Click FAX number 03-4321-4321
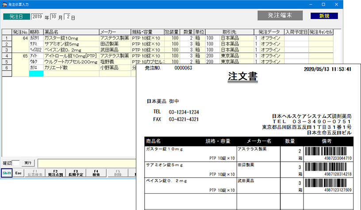The height and width of the screenshot is (210, 361). [x=184, y=119]
